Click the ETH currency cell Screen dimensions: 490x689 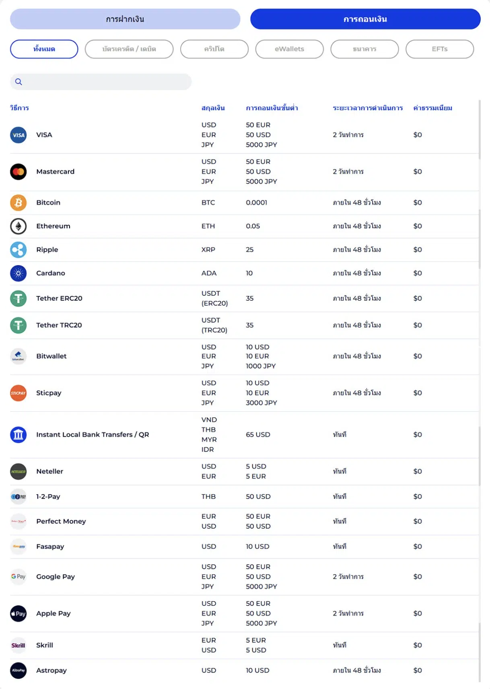(x=208, y=226)
